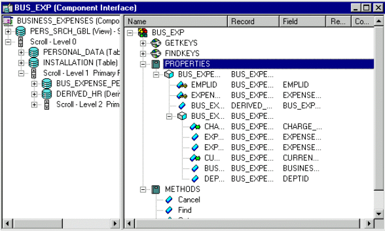Viewport: 385px width, 231px height.
Task: Select the EMPLID property name
Action: [x=204, y=85]
